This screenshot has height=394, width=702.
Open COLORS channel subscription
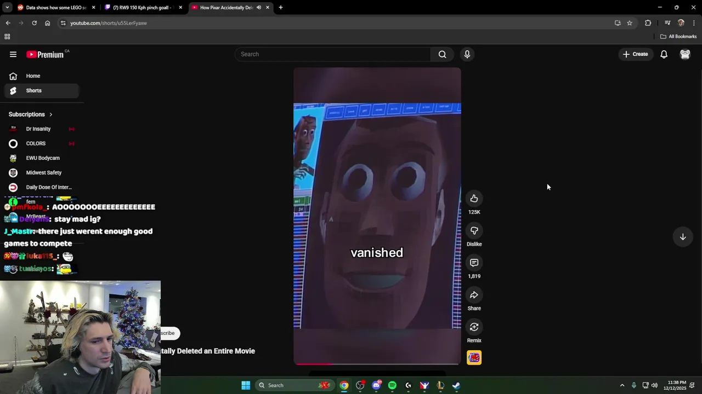[42, 143]
